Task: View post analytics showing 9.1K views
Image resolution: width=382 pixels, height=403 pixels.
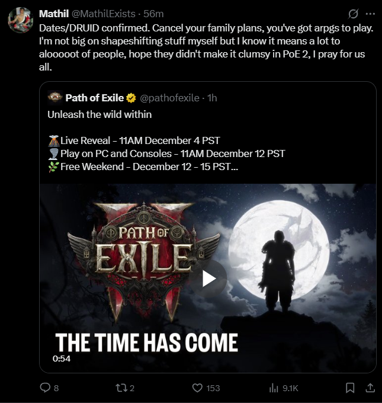Action: 274,388
